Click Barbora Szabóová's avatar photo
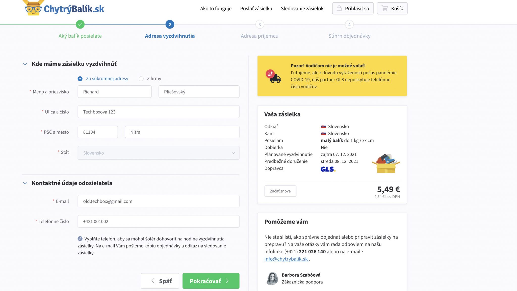 272,279
